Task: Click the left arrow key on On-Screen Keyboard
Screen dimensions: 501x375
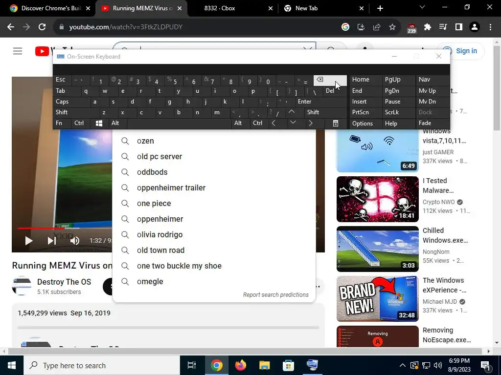Action: tap(273, 124)
